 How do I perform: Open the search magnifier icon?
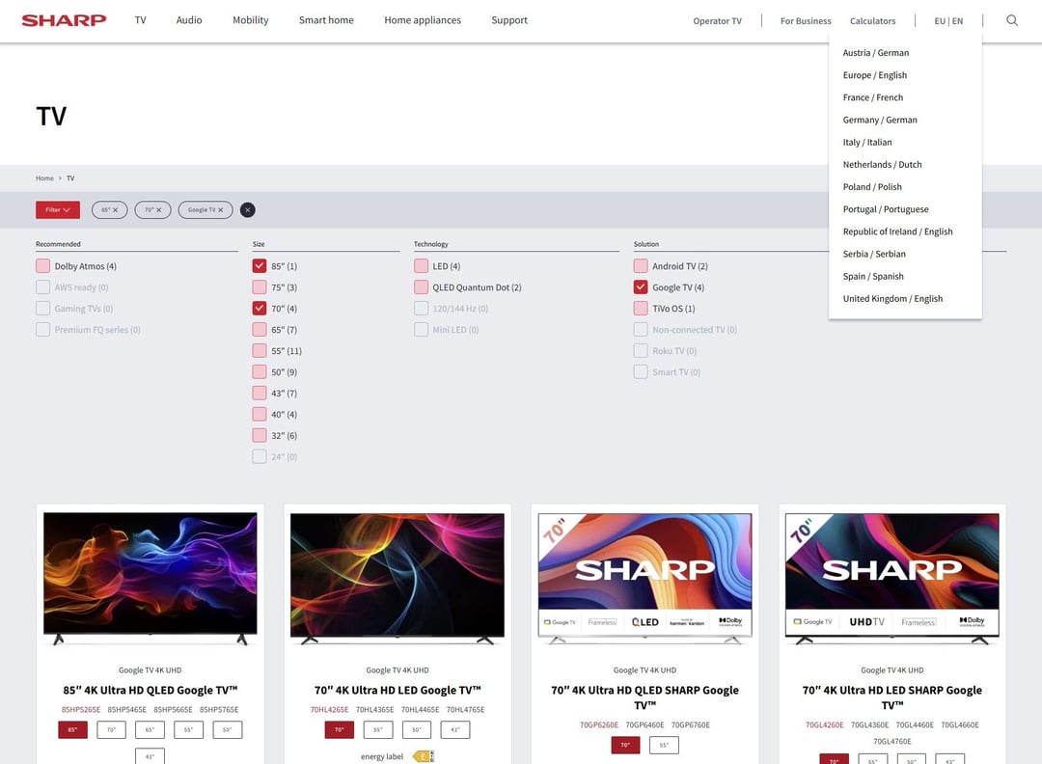click(x=1011, y=20)
